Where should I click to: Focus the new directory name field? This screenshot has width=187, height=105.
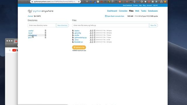click(42, 25)
